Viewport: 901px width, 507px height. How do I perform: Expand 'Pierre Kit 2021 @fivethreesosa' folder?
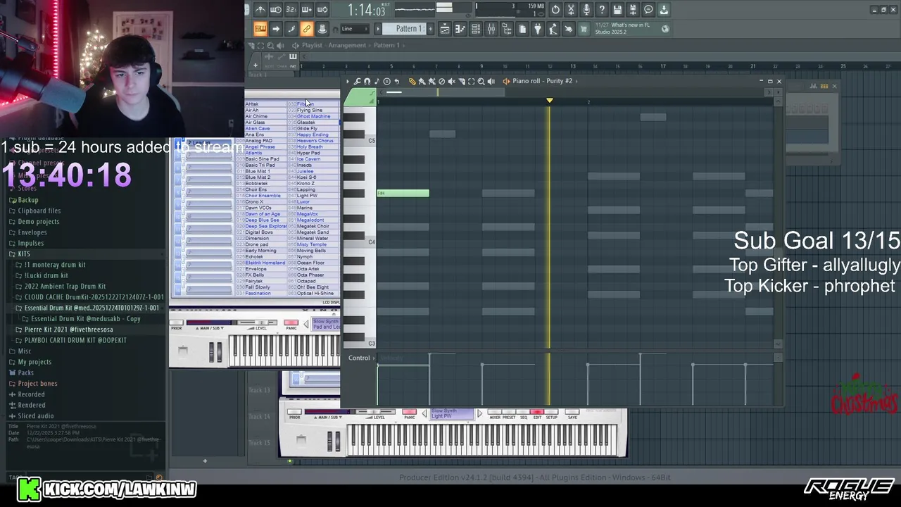[68, 330]
